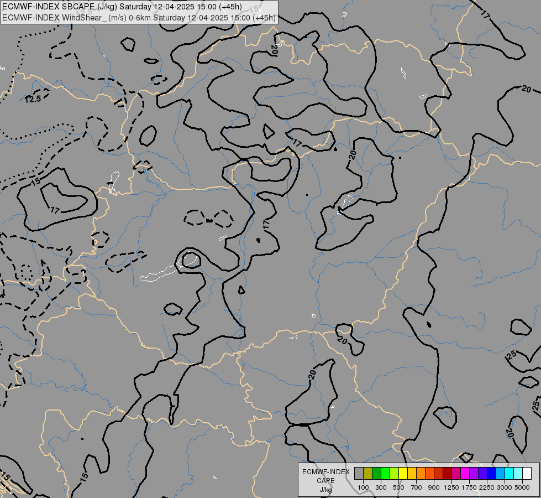Click the 1750 value under the legend
The width and height of the screenshot is (541, 498).
[x=469, y=487]
